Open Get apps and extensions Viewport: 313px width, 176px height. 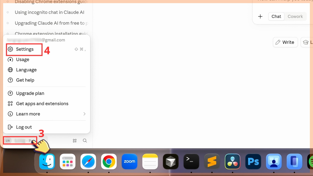pos(46,104)
